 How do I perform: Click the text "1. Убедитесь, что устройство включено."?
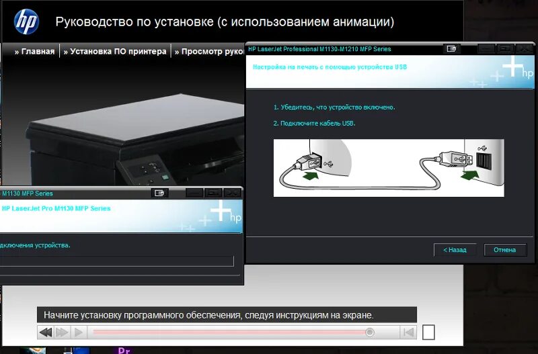pos(334,107)
